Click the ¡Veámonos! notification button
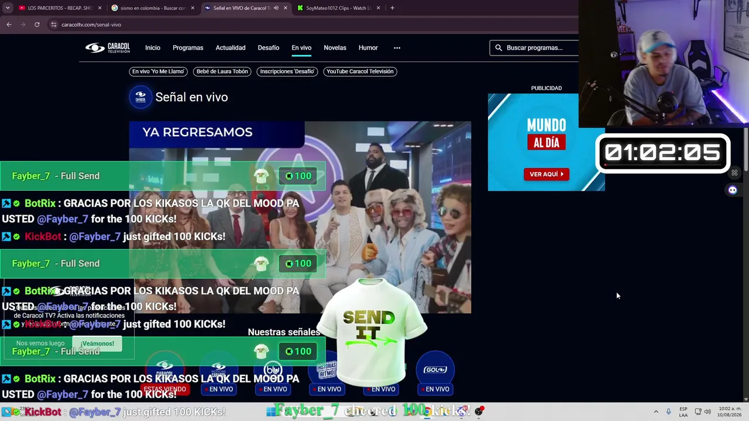This screenshot has width=749, height=421. (x=97, y=344)
